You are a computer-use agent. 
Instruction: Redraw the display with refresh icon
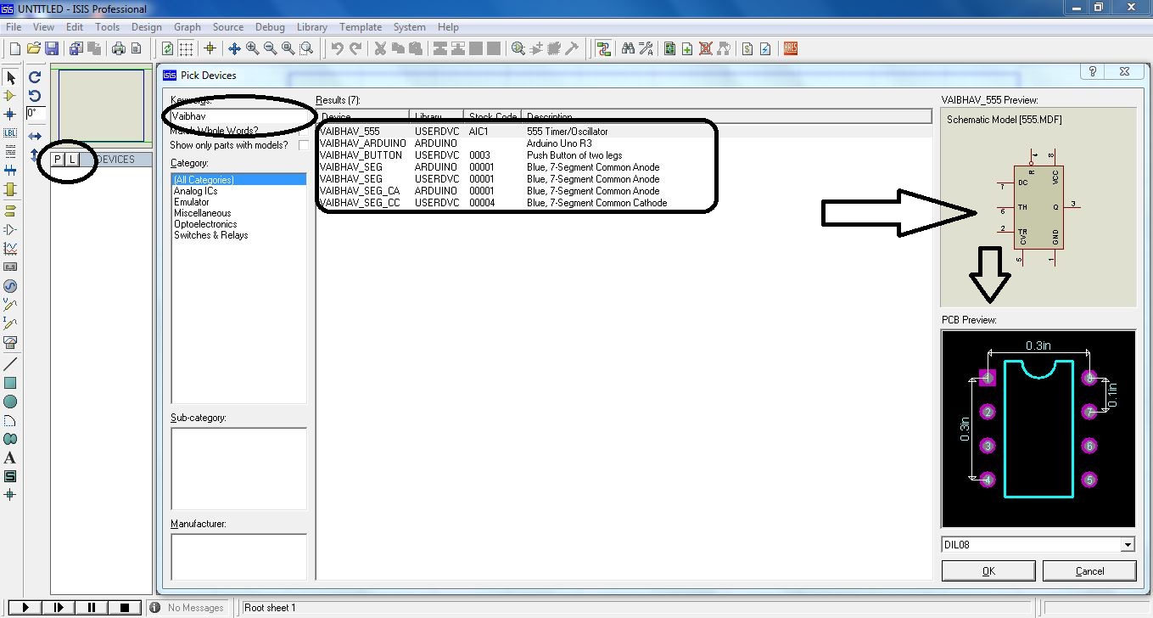[x=168, y=48]
